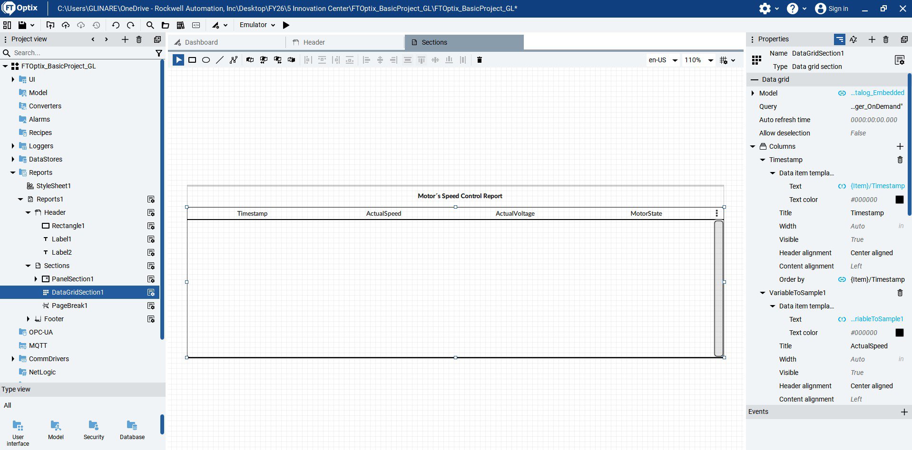Add new item in Project view
The width and height of the screenshot is (912, 450).
coord(125,39)
